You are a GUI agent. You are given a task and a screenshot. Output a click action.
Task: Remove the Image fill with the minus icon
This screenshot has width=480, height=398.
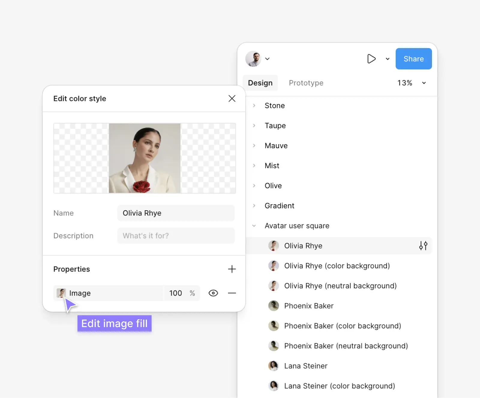[232, 293]
